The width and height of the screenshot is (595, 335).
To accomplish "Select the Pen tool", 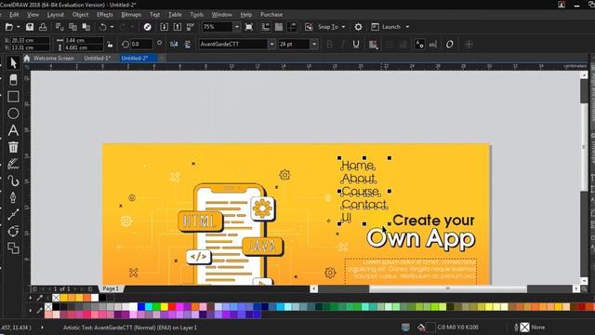I will [x=13, y=197].
